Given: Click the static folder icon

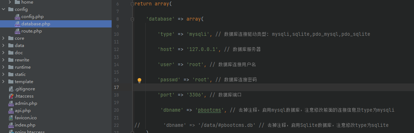Looking at the screenshot, I should point(11,74).
